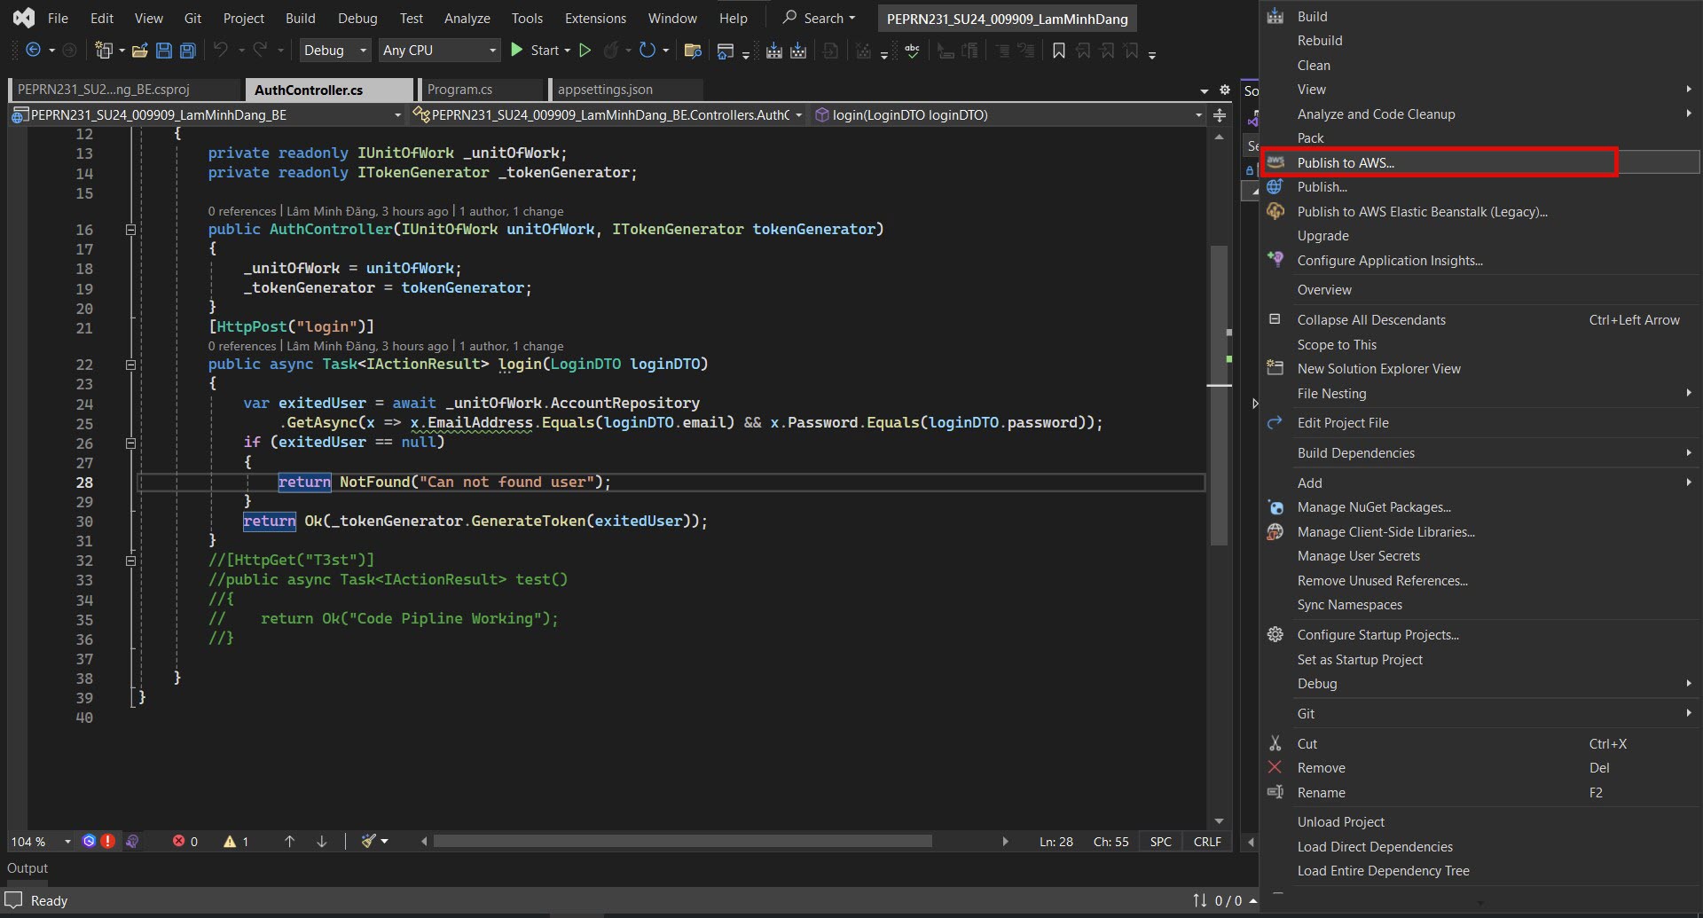This screenshot has height=918, width=1703.
Task: Click the Open File folder icon
Action: 139,51
